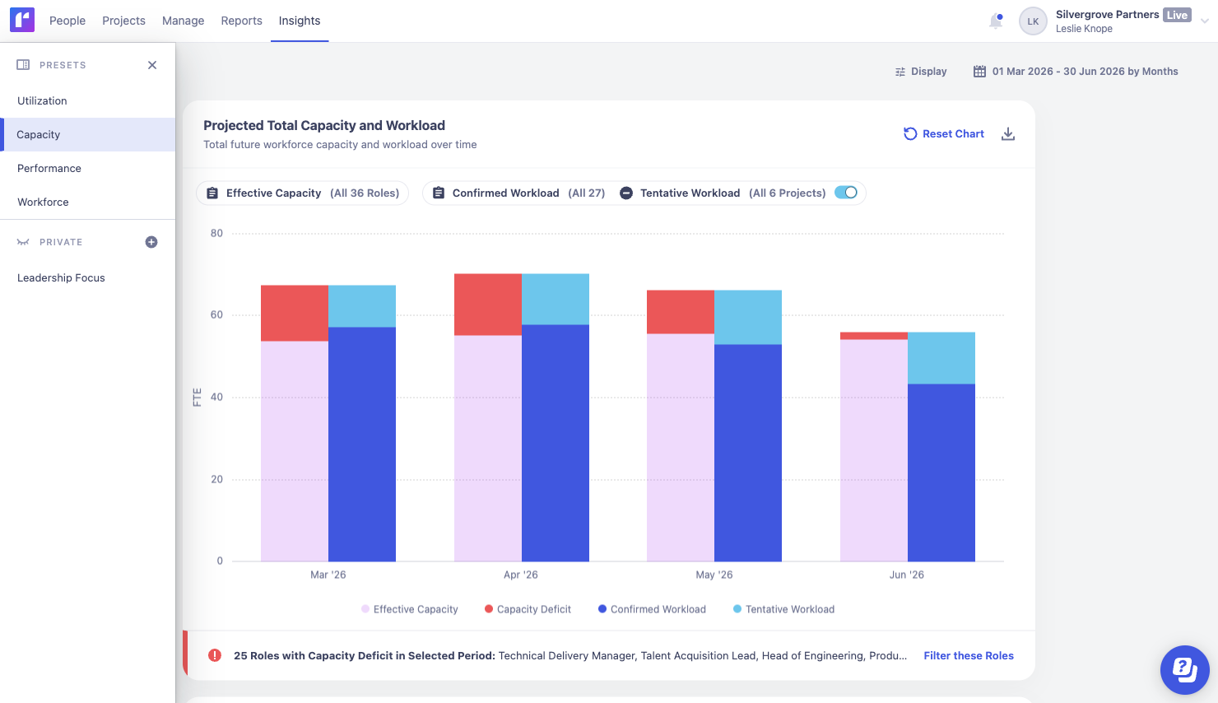
Task: Click Filter these Roles link
Action: coord(969,655)
